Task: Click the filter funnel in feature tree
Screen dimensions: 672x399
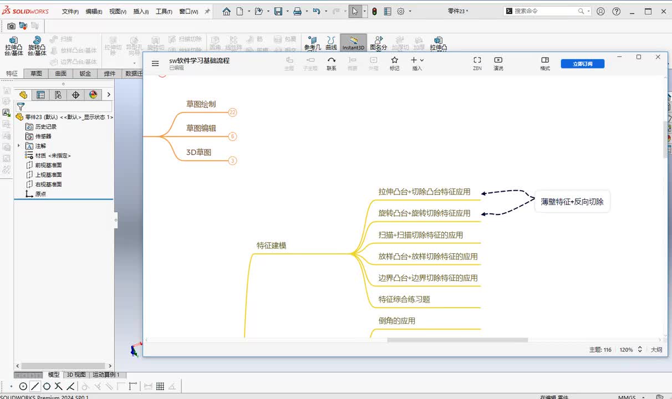Action: tap(21, 106)
